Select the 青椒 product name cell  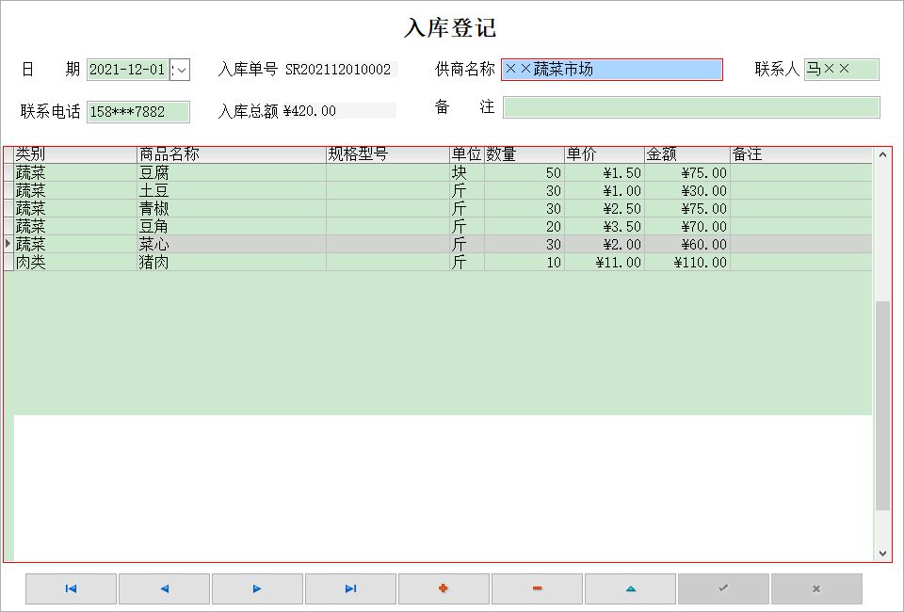point(232,209)
